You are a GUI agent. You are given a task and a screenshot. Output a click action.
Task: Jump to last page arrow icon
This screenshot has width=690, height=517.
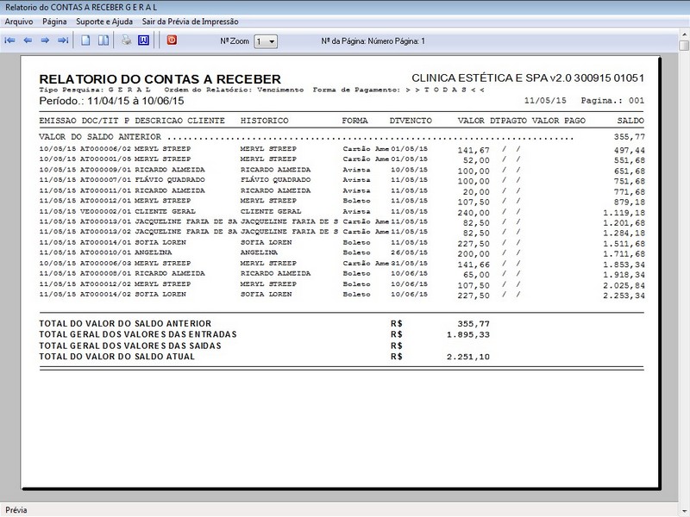pyautogui.click(x=63, y=40)
